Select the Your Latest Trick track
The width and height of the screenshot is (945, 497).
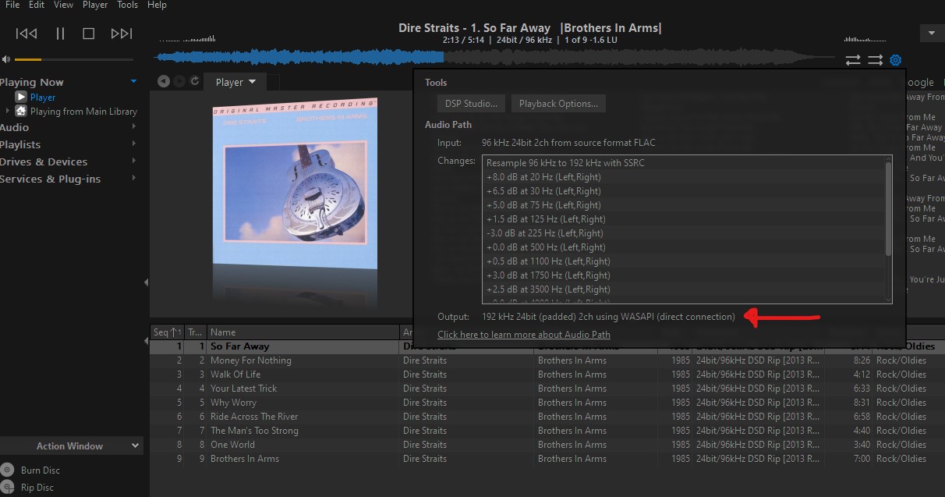click(x=547, y=389)
